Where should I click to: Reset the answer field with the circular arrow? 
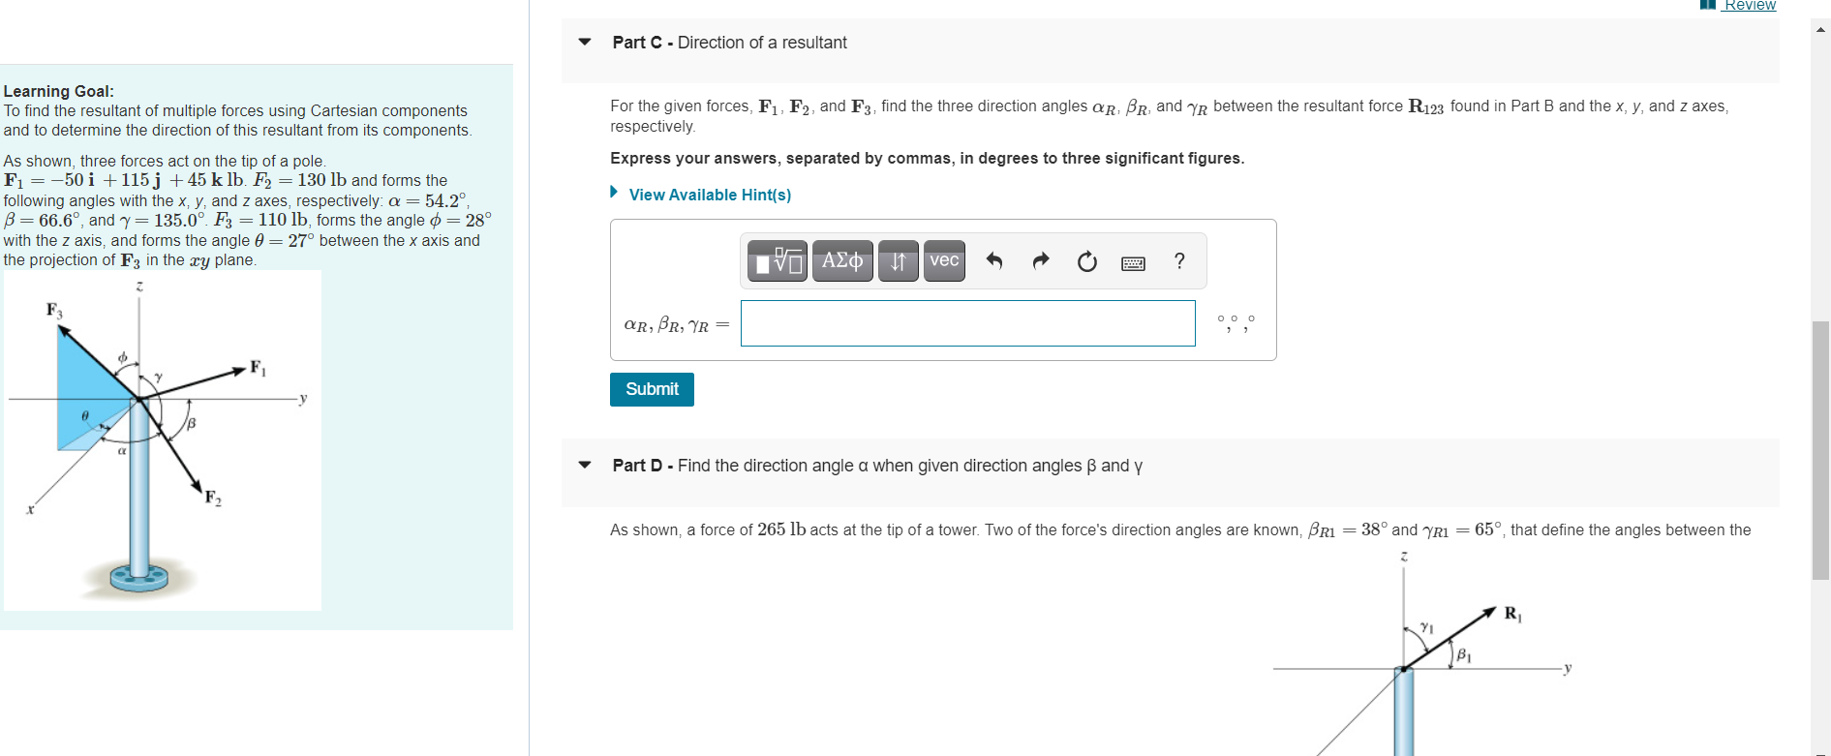[1086, 260]
